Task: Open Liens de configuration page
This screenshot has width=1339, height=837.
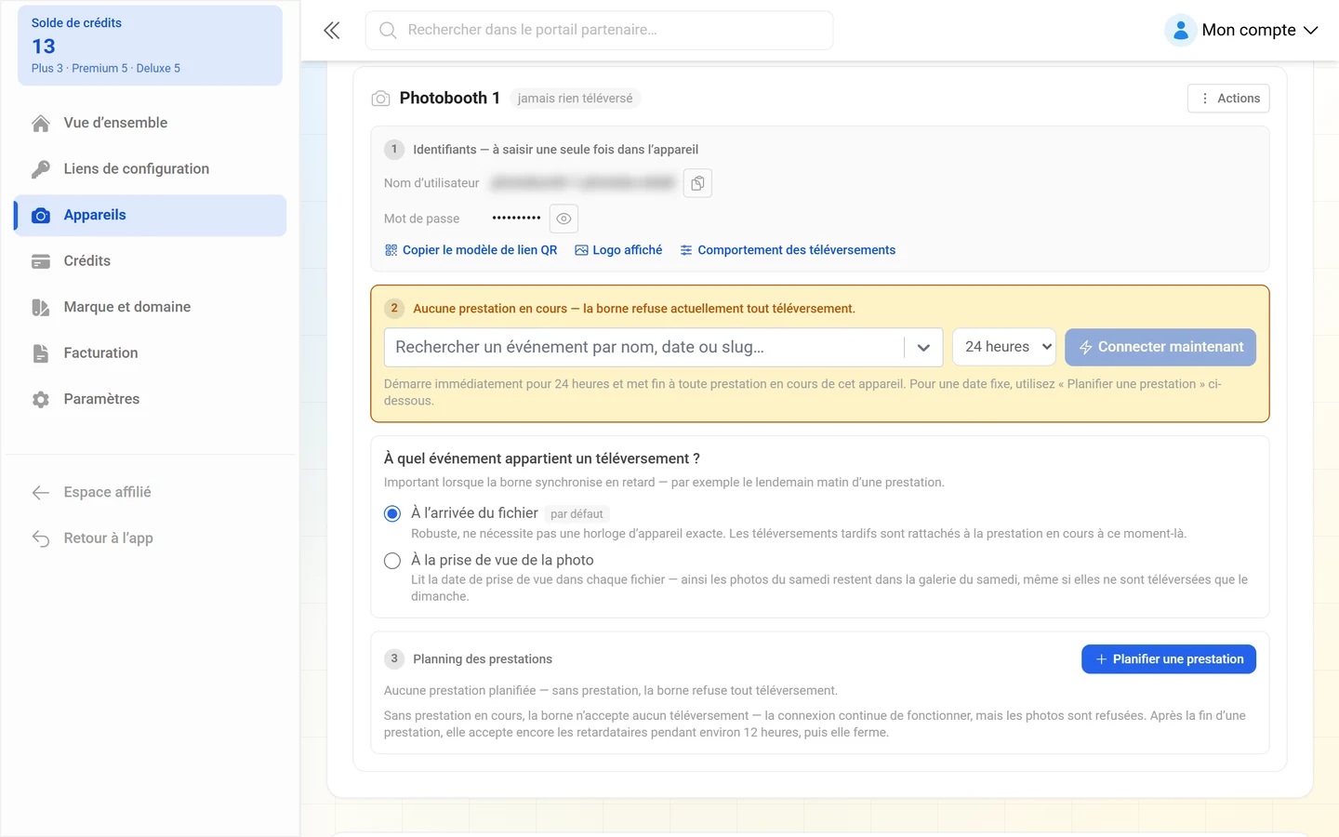Action: point(150,169)
